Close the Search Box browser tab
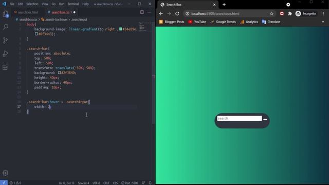The width and height of the screenshot is (329, 185). click(214, 5)
